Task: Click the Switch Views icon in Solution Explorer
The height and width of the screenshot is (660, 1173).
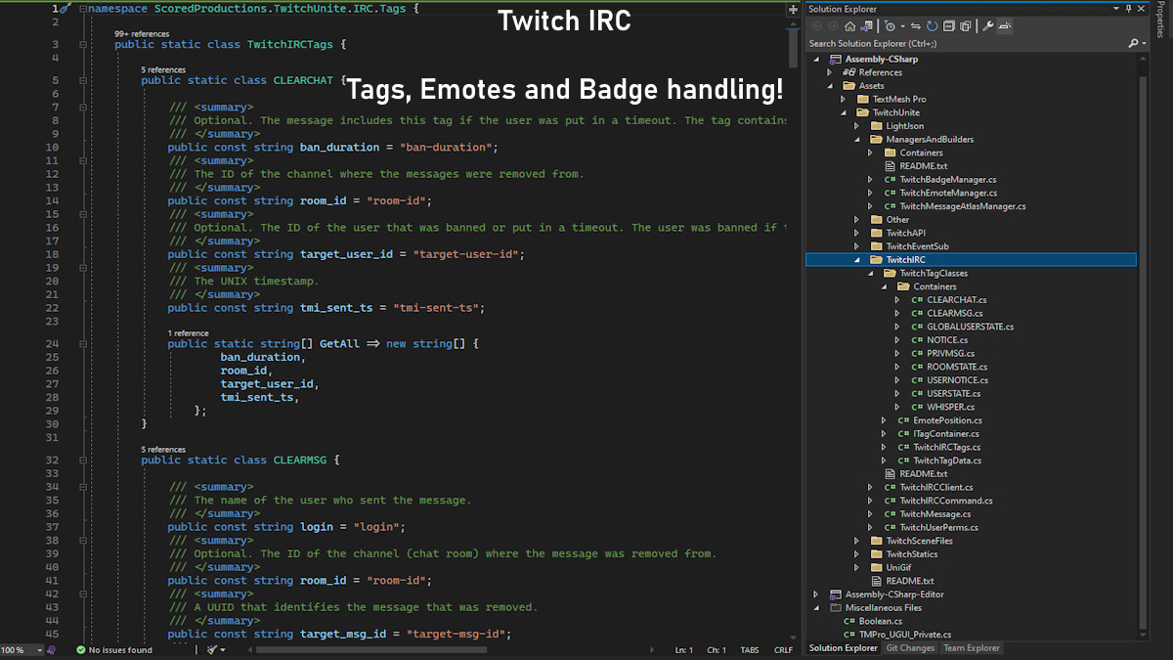Action: 868,26
